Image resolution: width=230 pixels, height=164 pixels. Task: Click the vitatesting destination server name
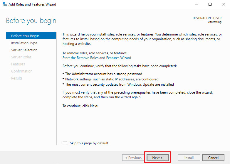pyautogui.click(x=215, y=22)
